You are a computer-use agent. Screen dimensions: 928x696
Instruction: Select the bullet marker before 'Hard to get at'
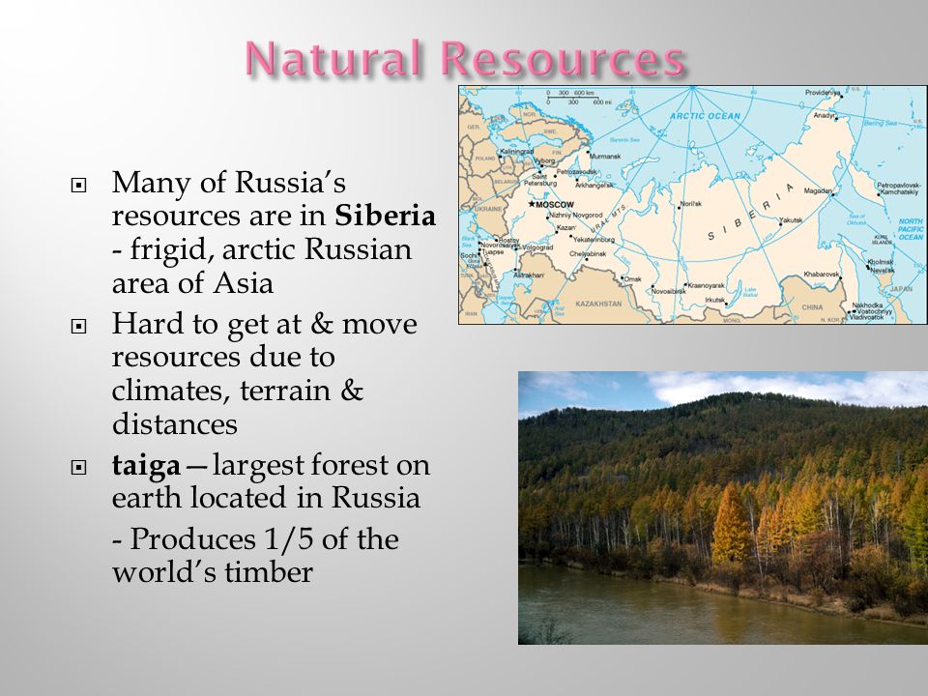(78, 326)
